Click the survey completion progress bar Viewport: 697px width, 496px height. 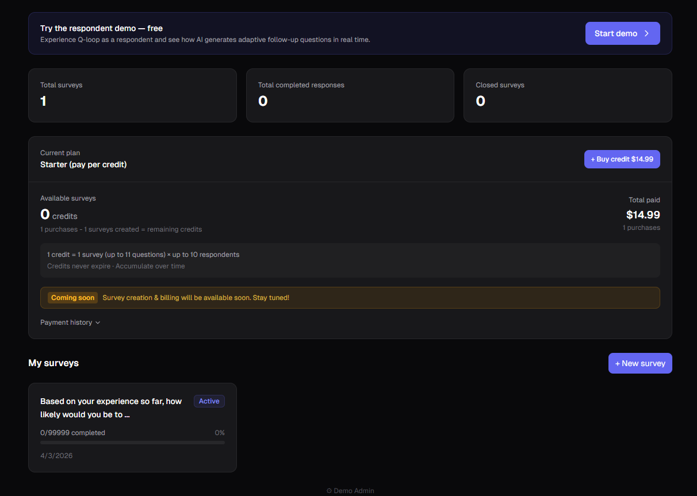[132, 443]
